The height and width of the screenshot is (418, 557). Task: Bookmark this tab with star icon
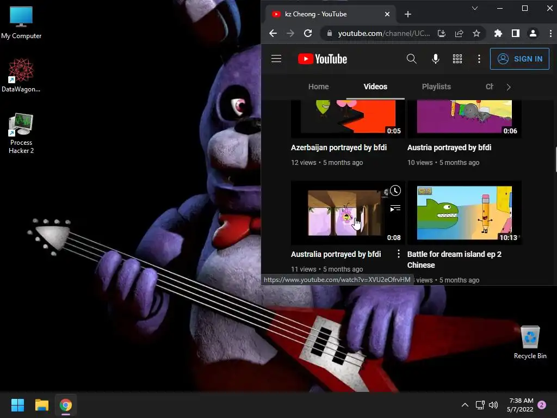[476, 33]
